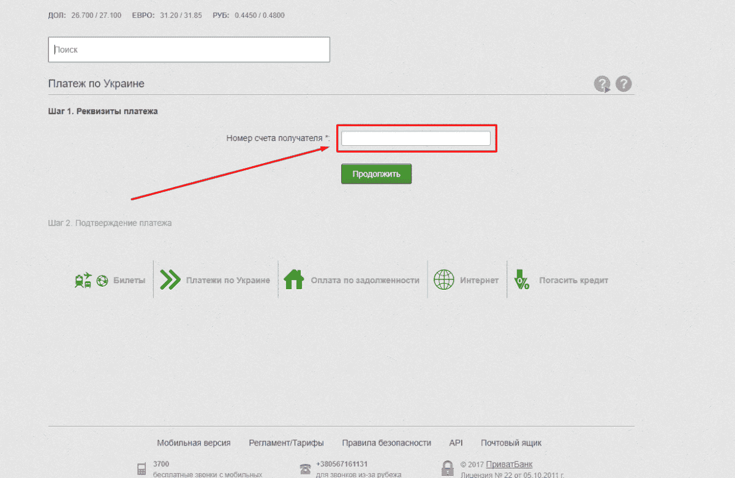Viewport: 735px width, 478px height.
Task: Click the Номер счета получателя input field
Action: click(415, 138)
